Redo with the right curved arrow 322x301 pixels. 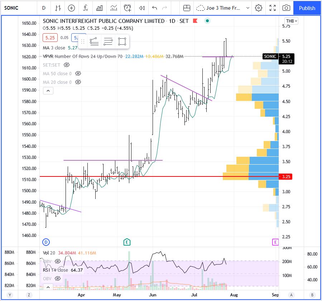pos(165,8)
